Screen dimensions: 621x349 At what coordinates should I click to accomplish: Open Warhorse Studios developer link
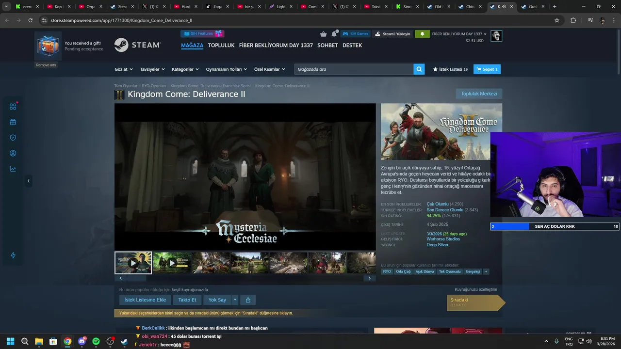tap(443, 239)
